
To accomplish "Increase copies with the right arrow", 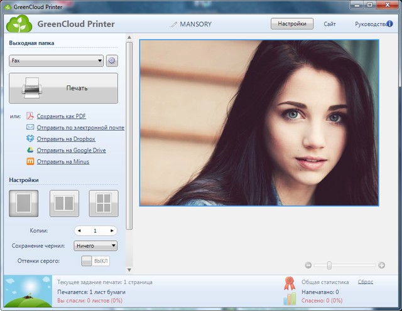I will click(112, 231).
